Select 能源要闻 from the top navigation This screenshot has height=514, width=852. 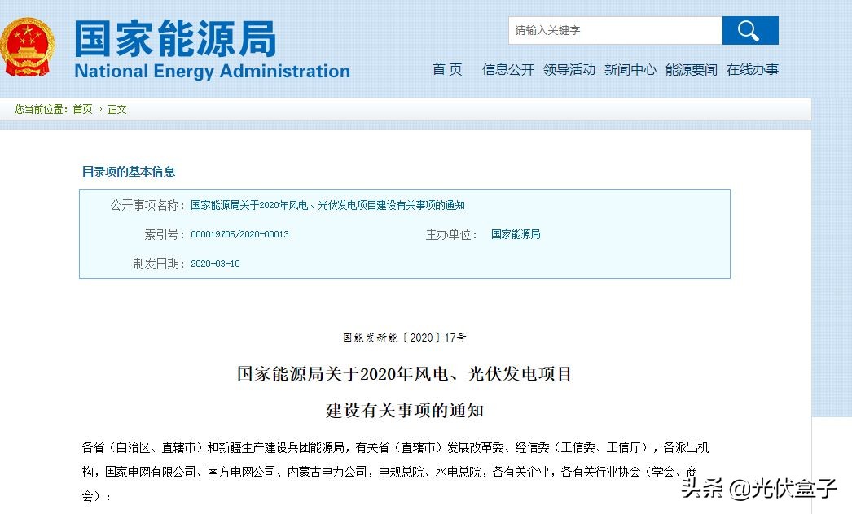click(x=691, y=70)
